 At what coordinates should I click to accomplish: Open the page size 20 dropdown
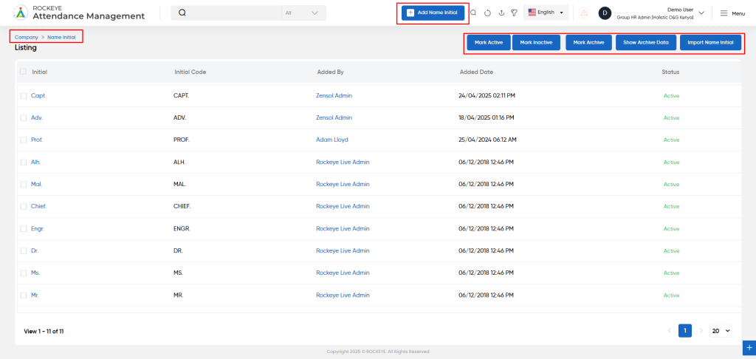[x=721, y=331]
